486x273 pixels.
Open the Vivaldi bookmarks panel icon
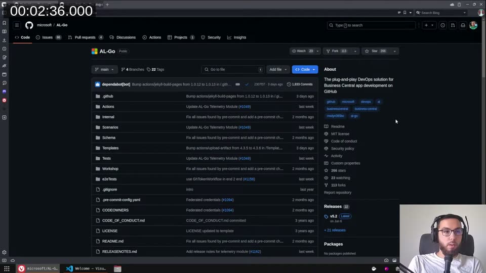pos(5,23)
